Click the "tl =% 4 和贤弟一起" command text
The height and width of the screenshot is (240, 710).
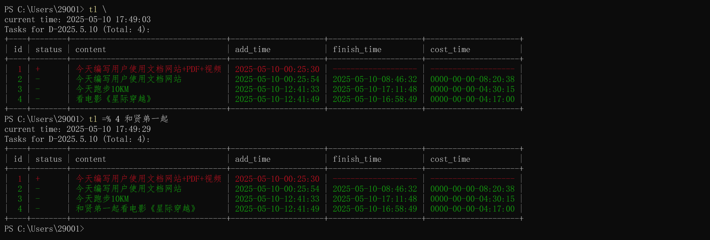[x=128, y=119]
